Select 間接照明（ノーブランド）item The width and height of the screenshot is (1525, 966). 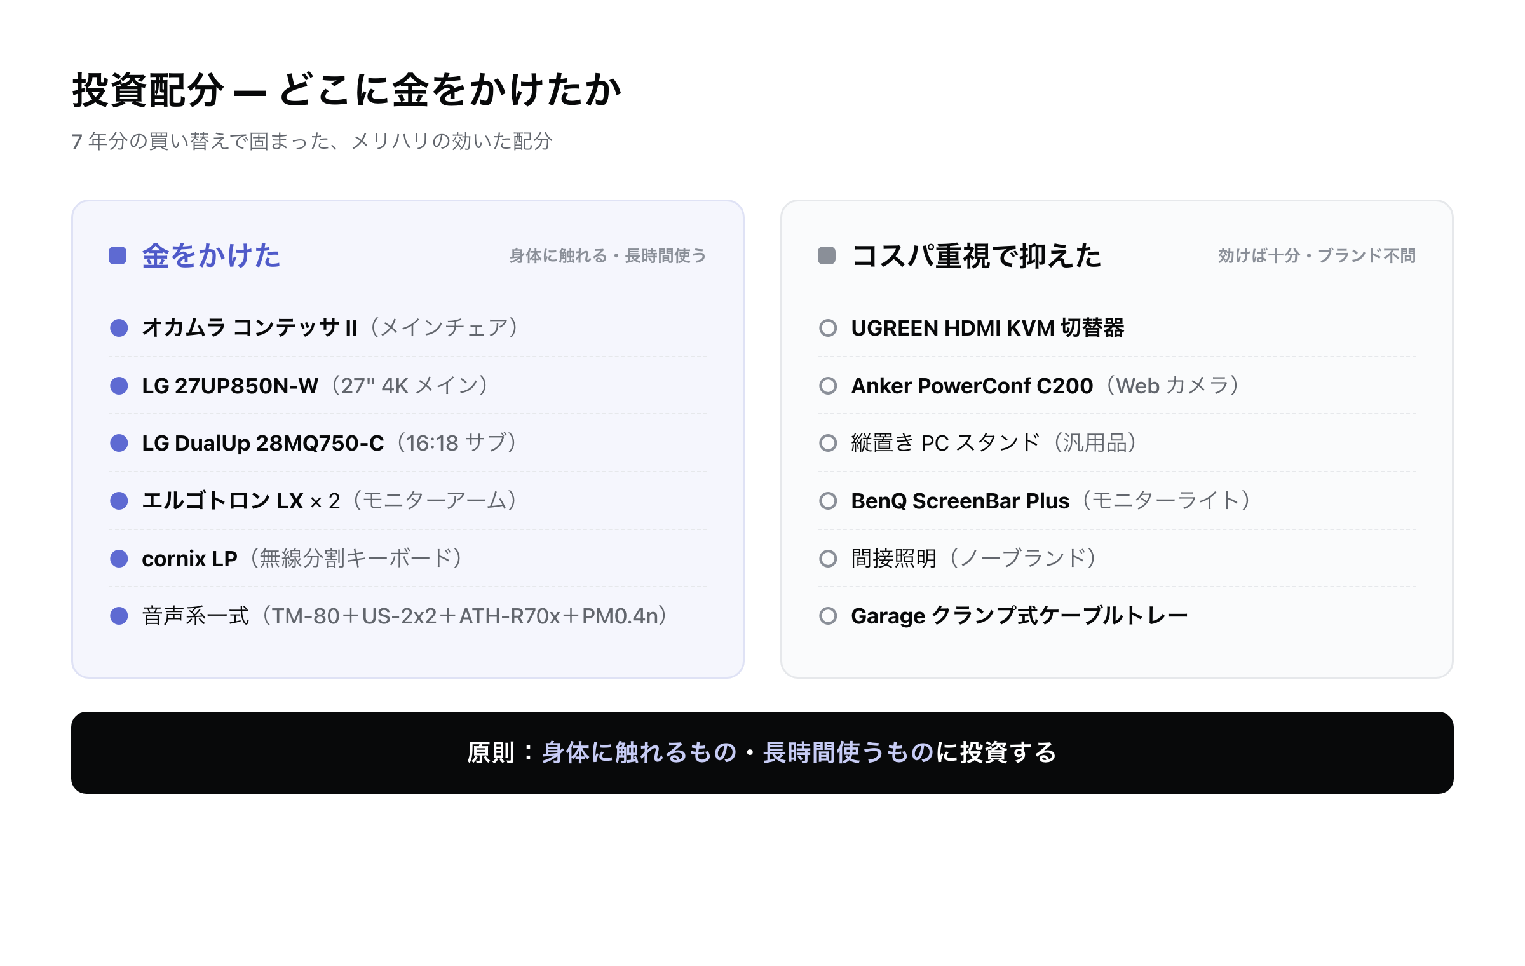click(x=974, y=559)
